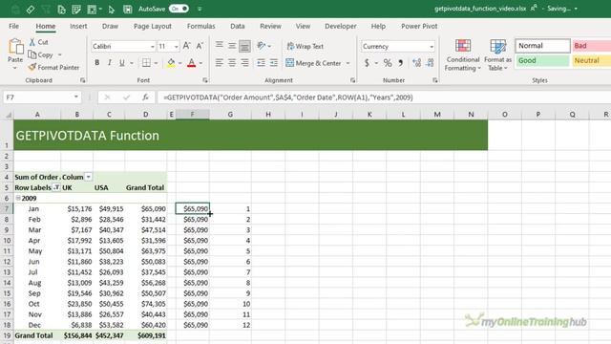Open the Name Box dropdown arrow
Viewport: 611px width, 344px height.
76,97
